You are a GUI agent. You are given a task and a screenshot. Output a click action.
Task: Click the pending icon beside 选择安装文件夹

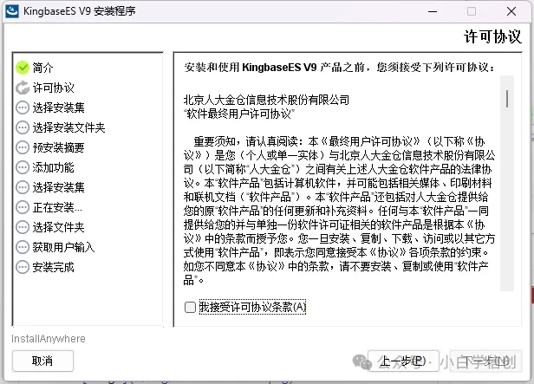23,127
